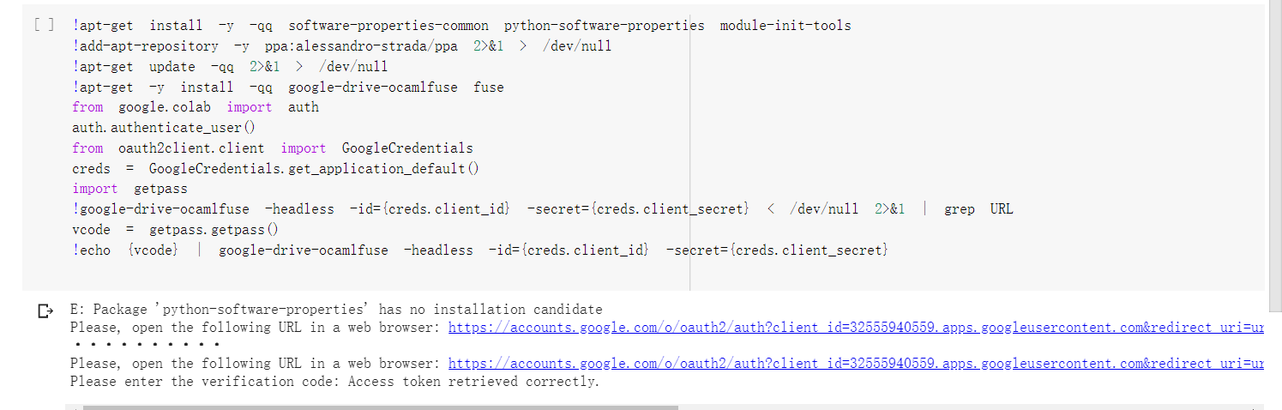1282x410 pixels.
Task: Click the google-drive-ocamlfuse fuse install line
Action: click(288, 87)
